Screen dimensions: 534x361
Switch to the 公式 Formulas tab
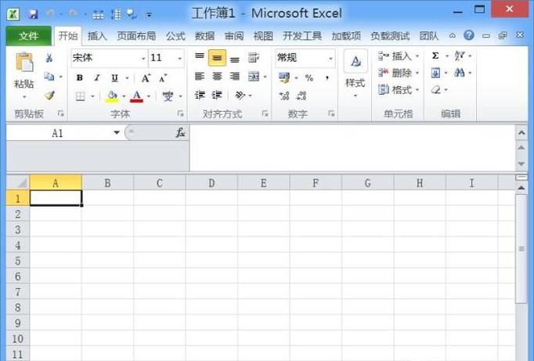coord(175,36)
